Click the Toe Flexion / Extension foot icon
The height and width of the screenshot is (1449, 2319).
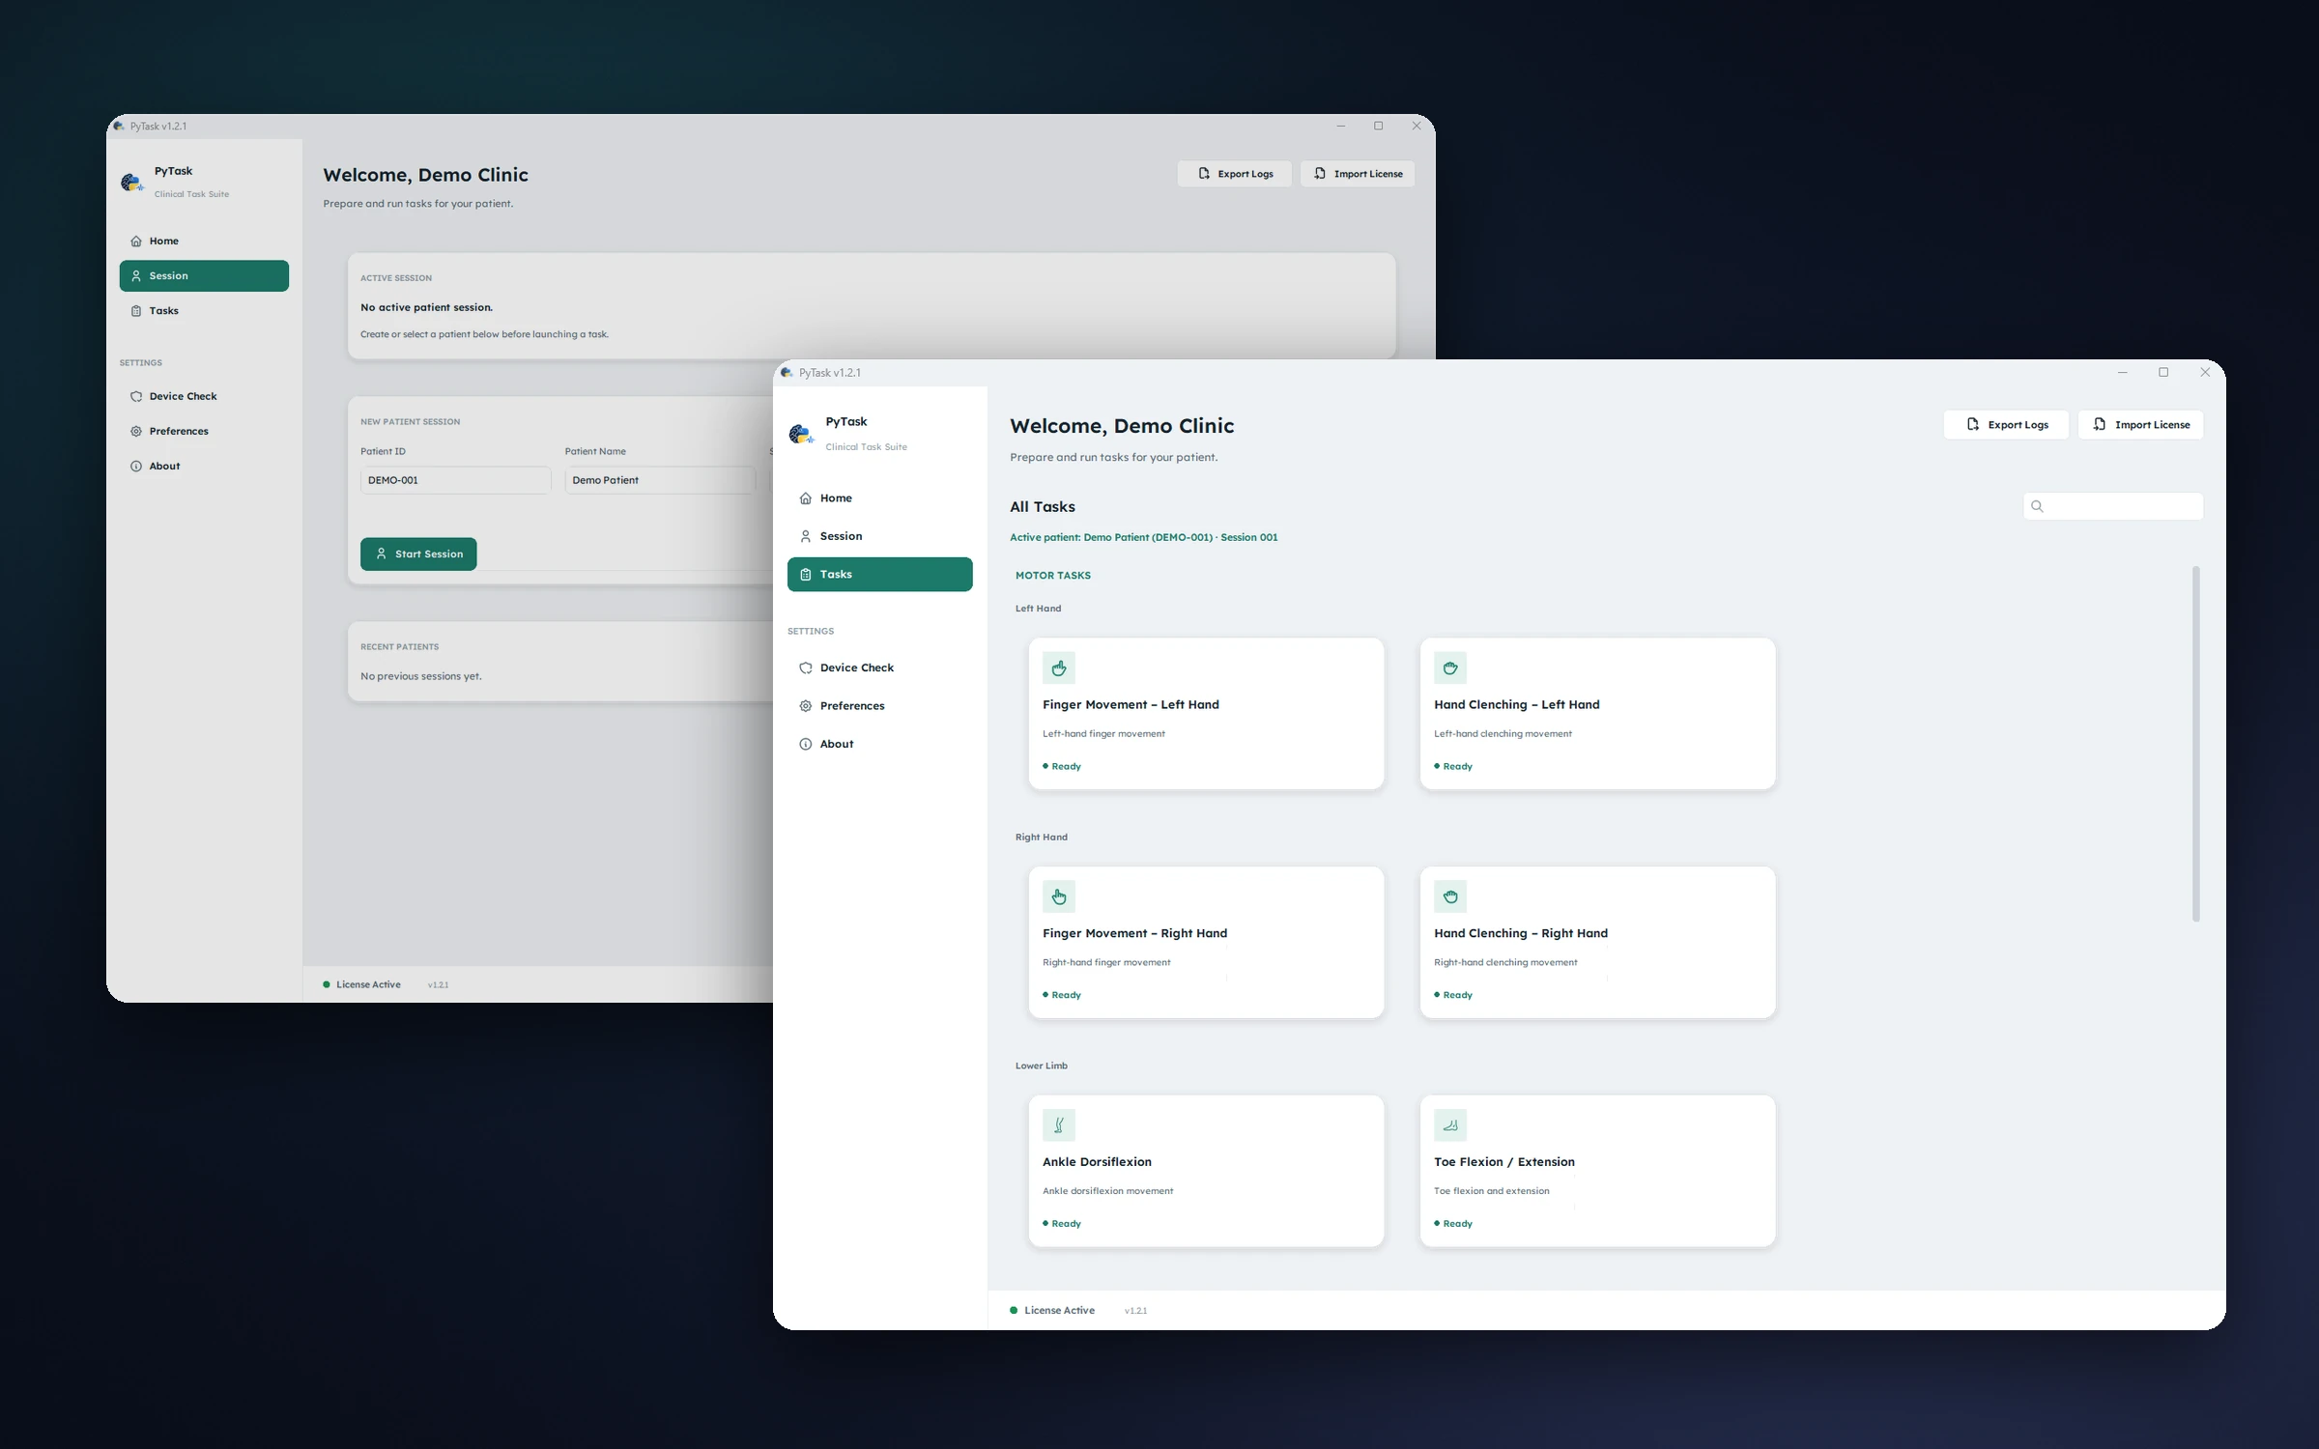pos(1449,1125)
